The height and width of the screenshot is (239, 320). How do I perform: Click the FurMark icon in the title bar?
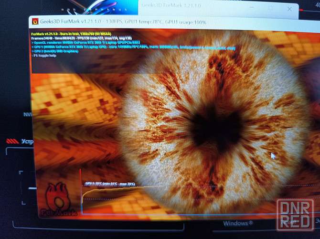tap(35, 21)
